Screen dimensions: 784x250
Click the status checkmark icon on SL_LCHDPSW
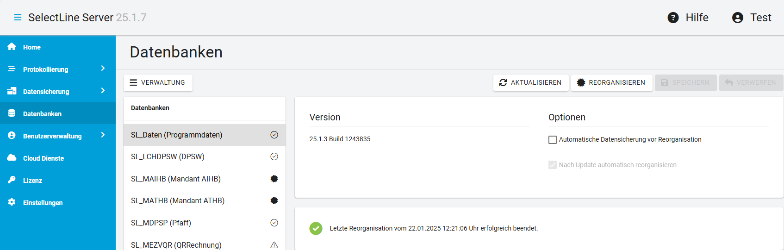[x=274, y=156]
